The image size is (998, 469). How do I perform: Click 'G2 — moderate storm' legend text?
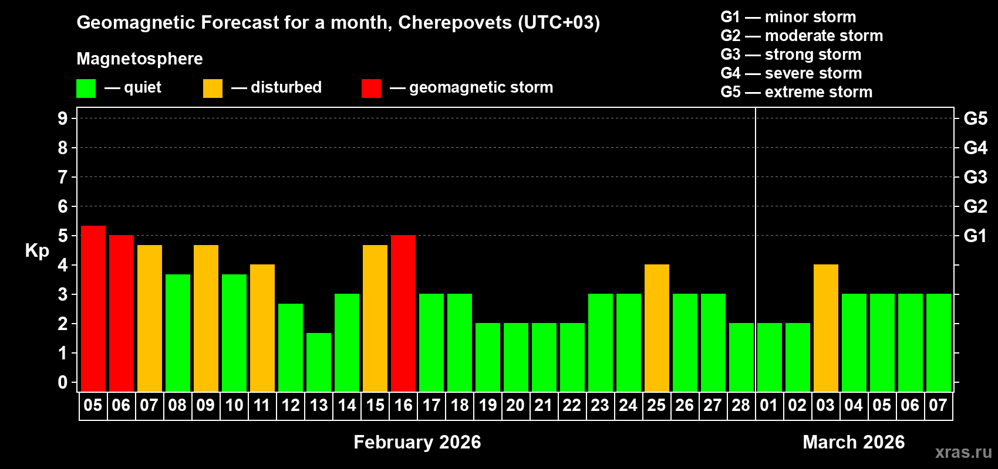click(x=802, y=36)
